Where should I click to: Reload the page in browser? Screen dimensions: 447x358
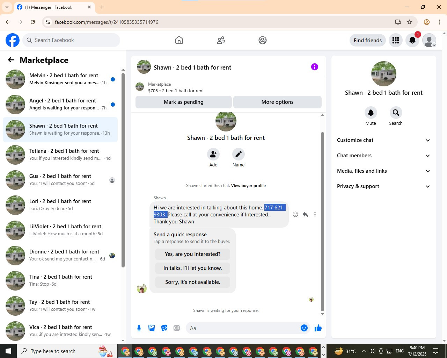point(33,22)
